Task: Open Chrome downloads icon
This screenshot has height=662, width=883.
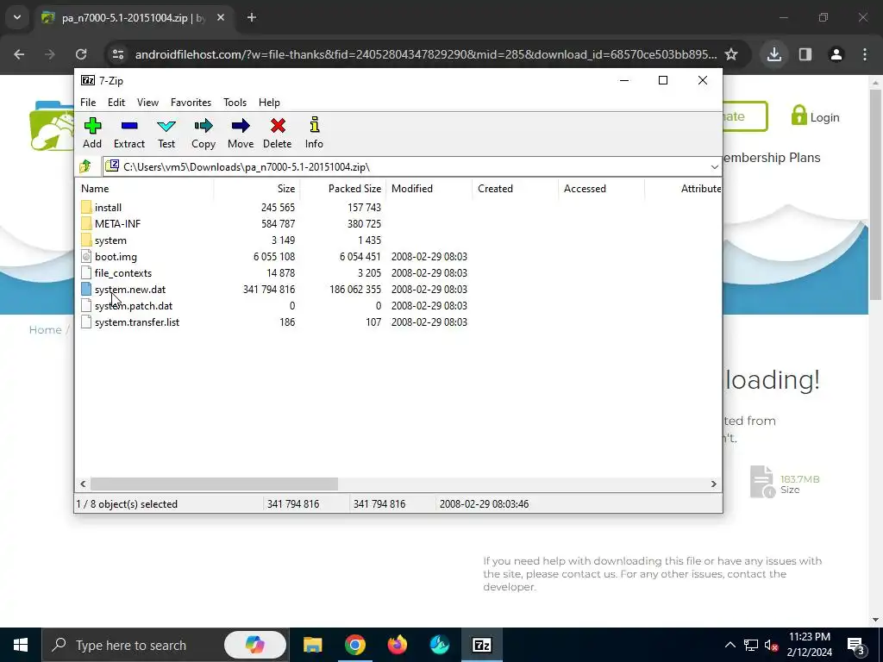Action: (x=773, y=54)
